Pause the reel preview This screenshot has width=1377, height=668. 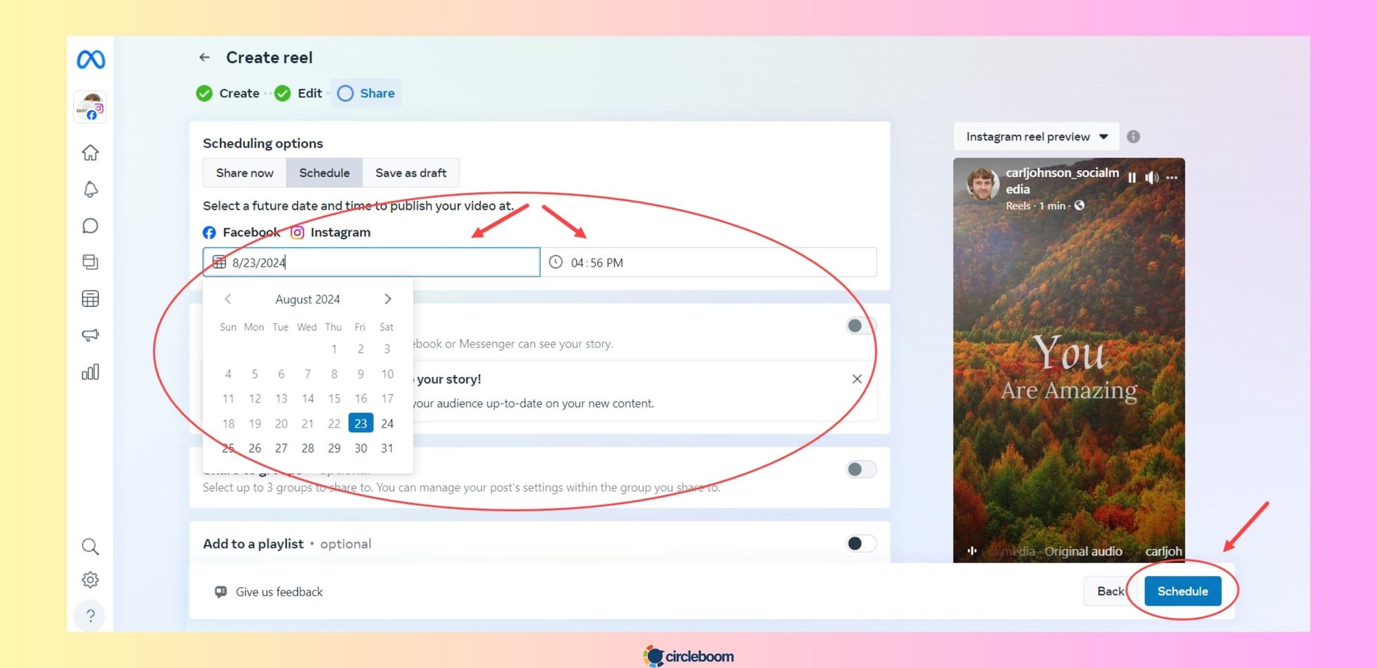1132,177
